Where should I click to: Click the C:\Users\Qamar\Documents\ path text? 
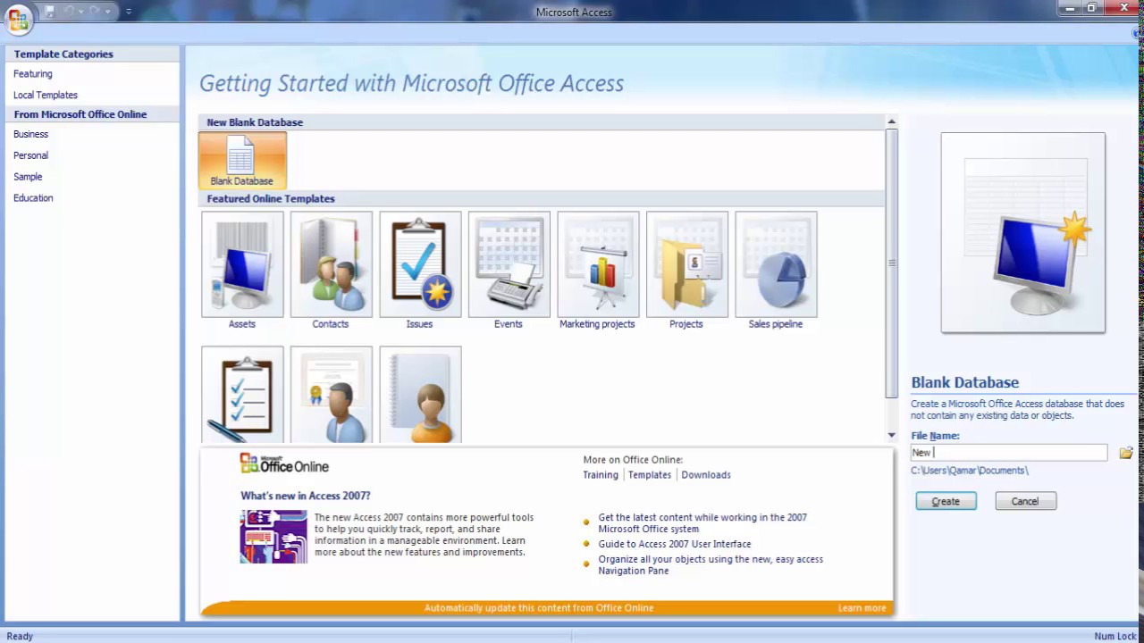(970, 471)
